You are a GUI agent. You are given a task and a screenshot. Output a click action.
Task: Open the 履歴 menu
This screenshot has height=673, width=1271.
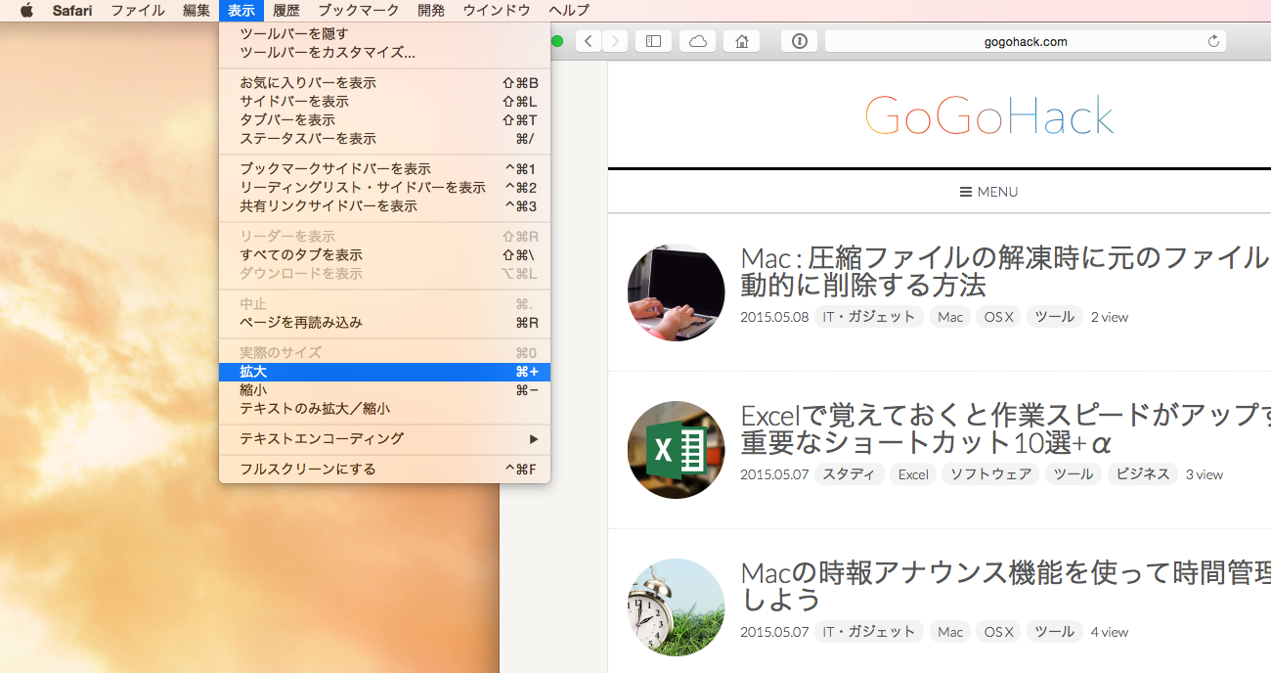coord(286,11)
